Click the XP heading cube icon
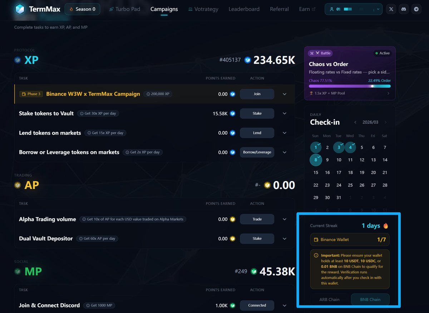429x313 pixels. click(18, 60)
